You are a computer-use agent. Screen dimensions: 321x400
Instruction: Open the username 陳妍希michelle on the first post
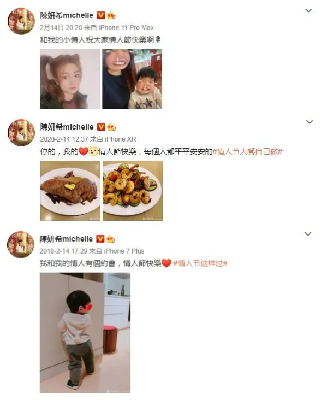tap(67, 15)
